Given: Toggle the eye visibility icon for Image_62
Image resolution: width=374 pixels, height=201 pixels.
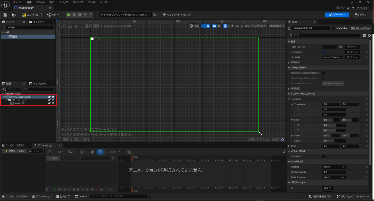Looking at the screenshot, I should tap(53, 103).
